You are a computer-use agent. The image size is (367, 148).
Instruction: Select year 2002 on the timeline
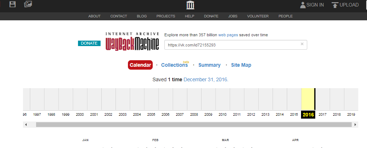tap(108, 114)
